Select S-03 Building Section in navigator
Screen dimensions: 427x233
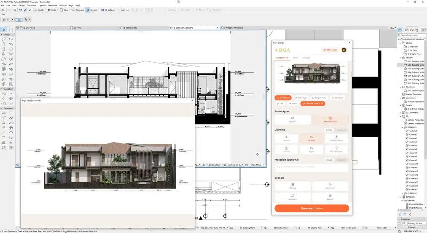click(414, 69)
